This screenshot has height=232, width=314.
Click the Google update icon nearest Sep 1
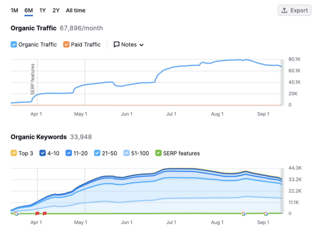(266, 213)
